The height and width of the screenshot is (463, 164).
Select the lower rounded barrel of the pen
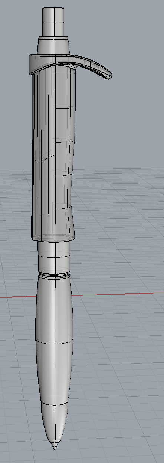point(55,339)
